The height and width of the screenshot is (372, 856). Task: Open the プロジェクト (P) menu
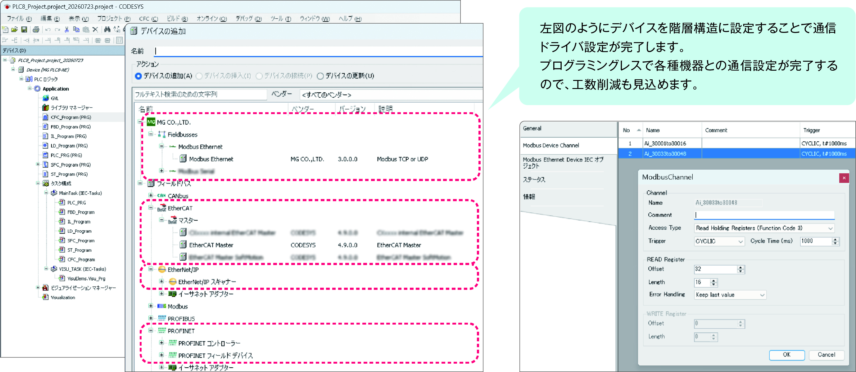114,19
